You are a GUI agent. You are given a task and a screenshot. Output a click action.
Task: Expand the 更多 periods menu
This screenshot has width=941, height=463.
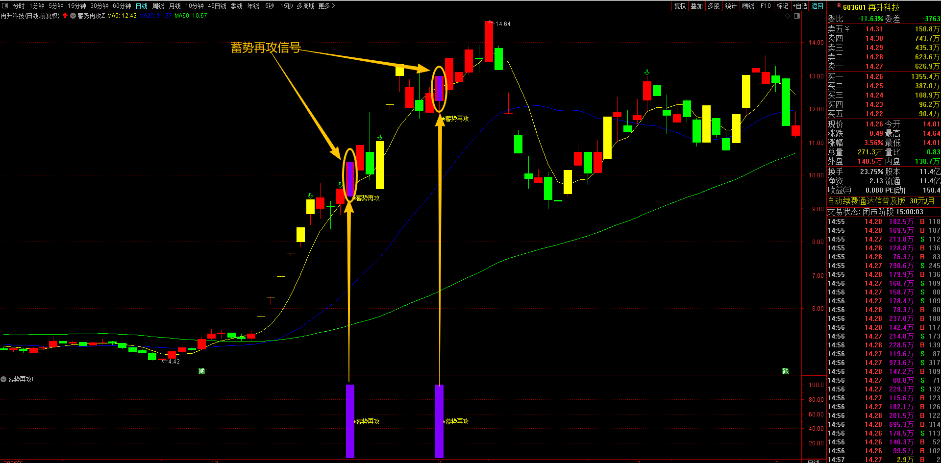click(327, 6)
